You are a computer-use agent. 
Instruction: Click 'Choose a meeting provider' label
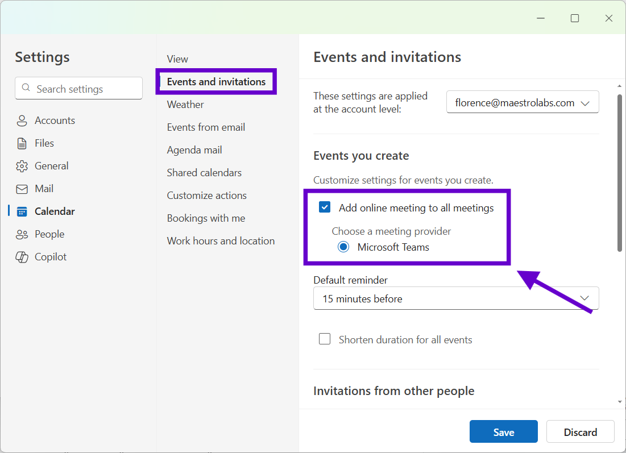pos(391,231)
